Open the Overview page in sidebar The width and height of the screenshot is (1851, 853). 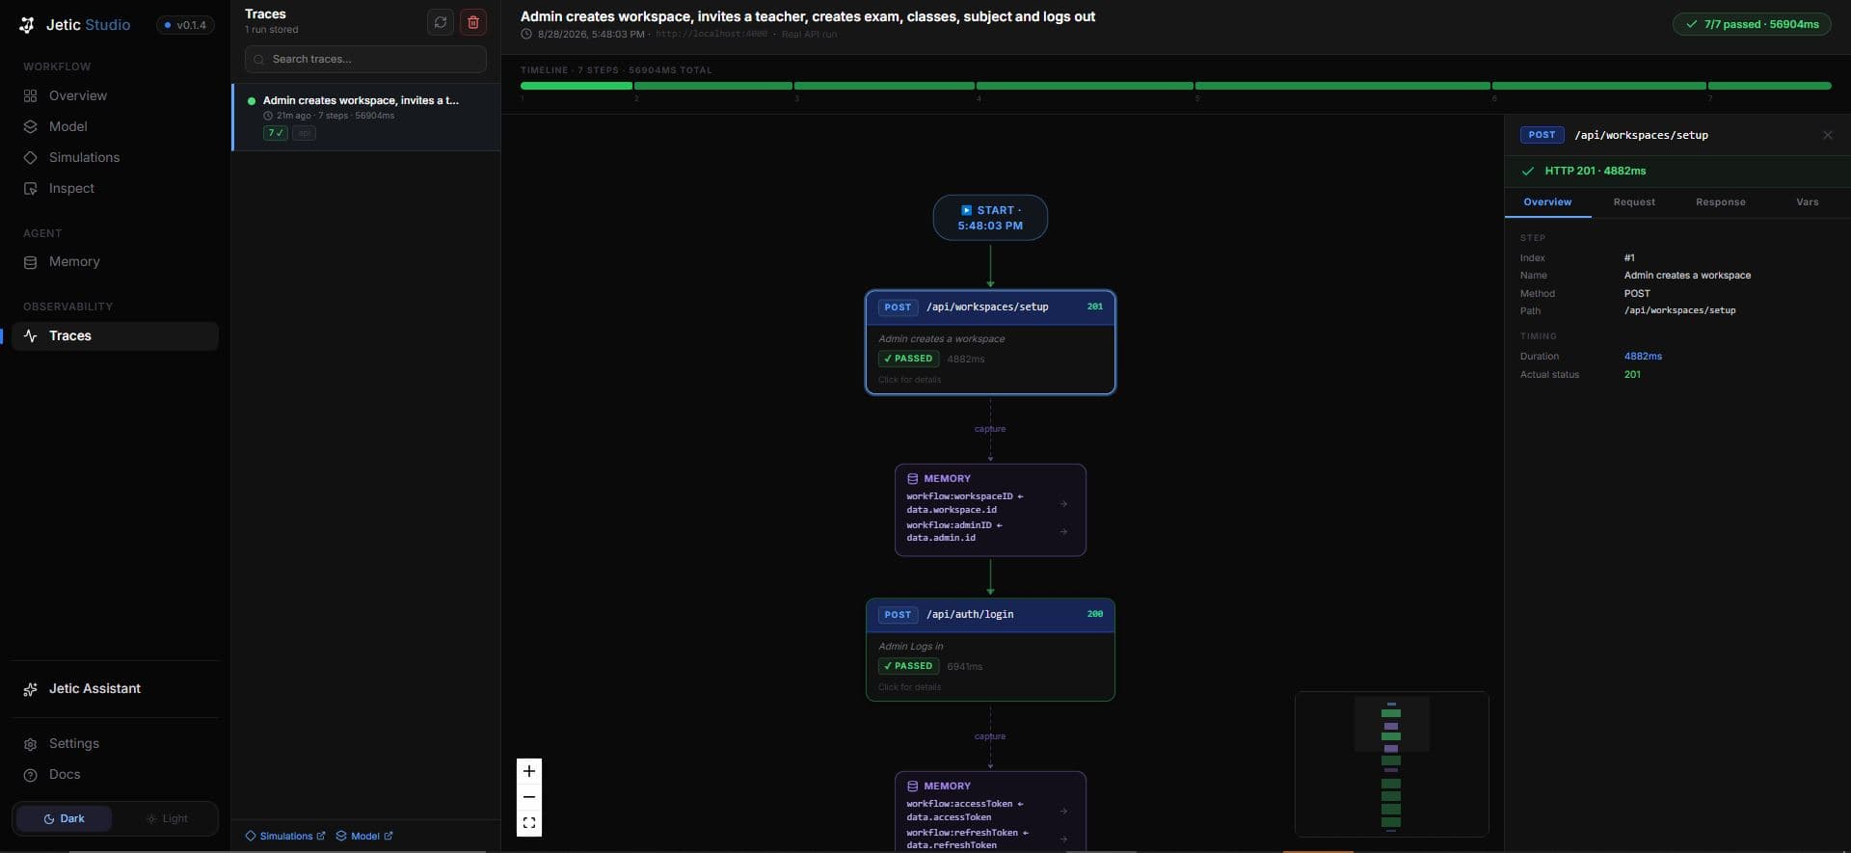pyautogui.click(x=115, y=95)
